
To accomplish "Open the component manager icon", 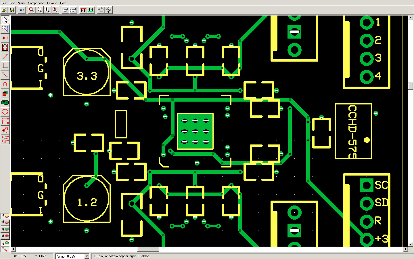I will 73,10.
